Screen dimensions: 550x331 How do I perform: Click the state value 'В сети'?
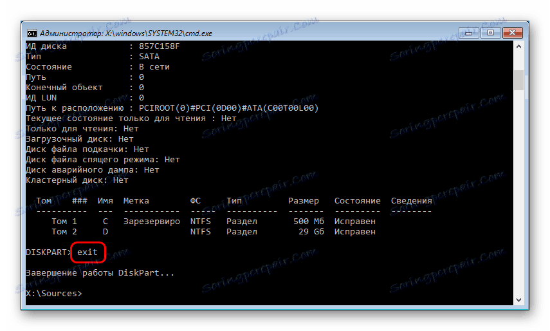[x=154, y=67]
